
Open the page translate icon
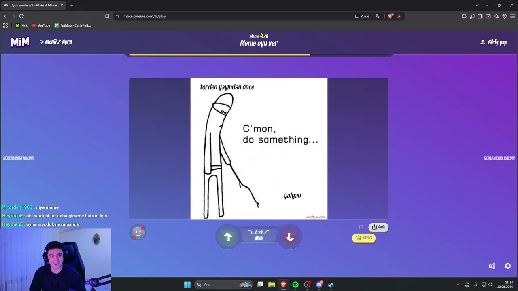(x=378, y=16)
